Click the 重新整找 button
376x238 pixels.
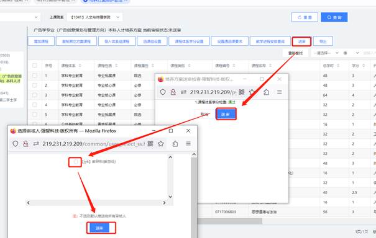(x=295, y=53)
